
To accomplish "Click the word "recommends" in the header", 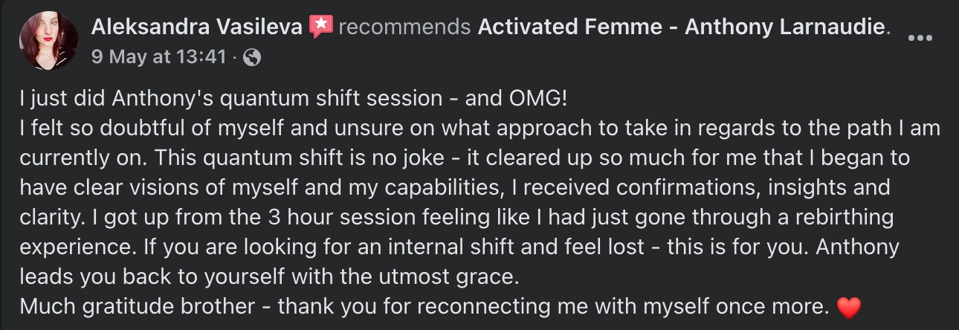I will [404, 27].
